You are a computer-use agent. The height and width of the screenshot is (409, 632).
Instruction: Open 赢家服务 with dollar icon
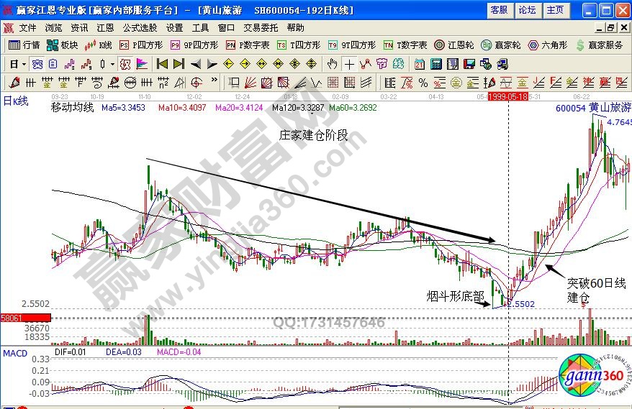tap(600, 45)
